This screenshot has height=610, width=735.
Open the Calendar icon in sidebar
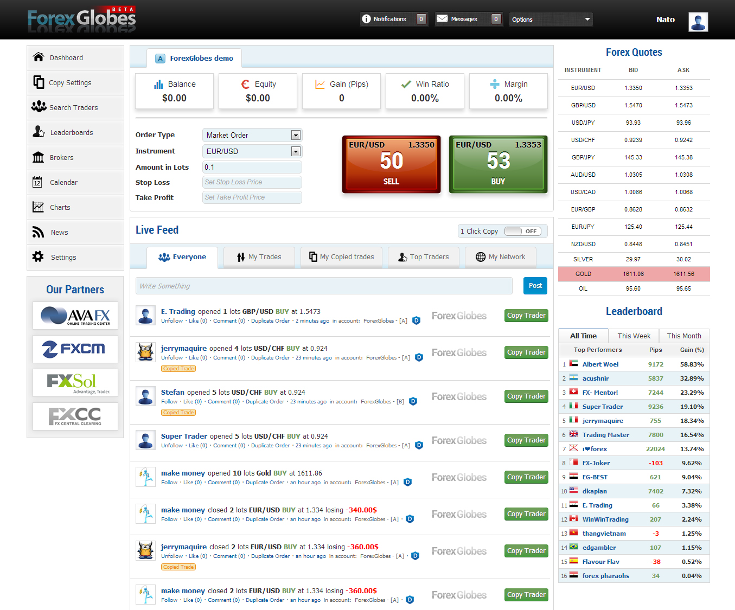coord(37,182)
